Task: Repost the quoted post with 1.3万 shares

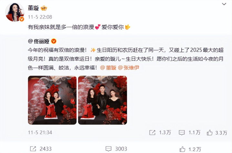Action: (x=160, y=132)
